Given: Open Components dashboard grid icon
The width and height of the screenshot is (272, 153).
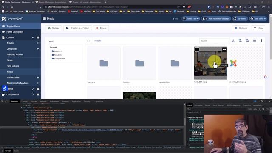Looking at the screenshot, I should [x=38, y=94].
